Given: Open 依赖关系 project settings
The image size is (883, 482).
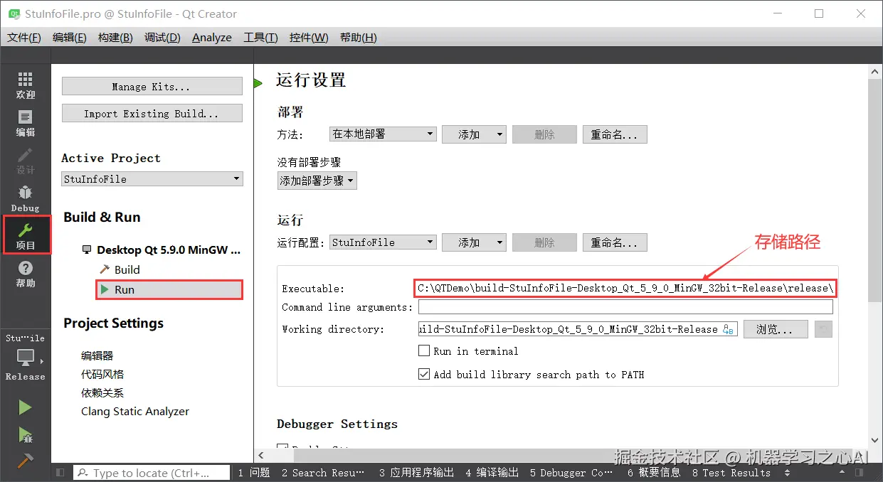Looking at the screenshot, I should pyautogui.click(x=102, y=392).
